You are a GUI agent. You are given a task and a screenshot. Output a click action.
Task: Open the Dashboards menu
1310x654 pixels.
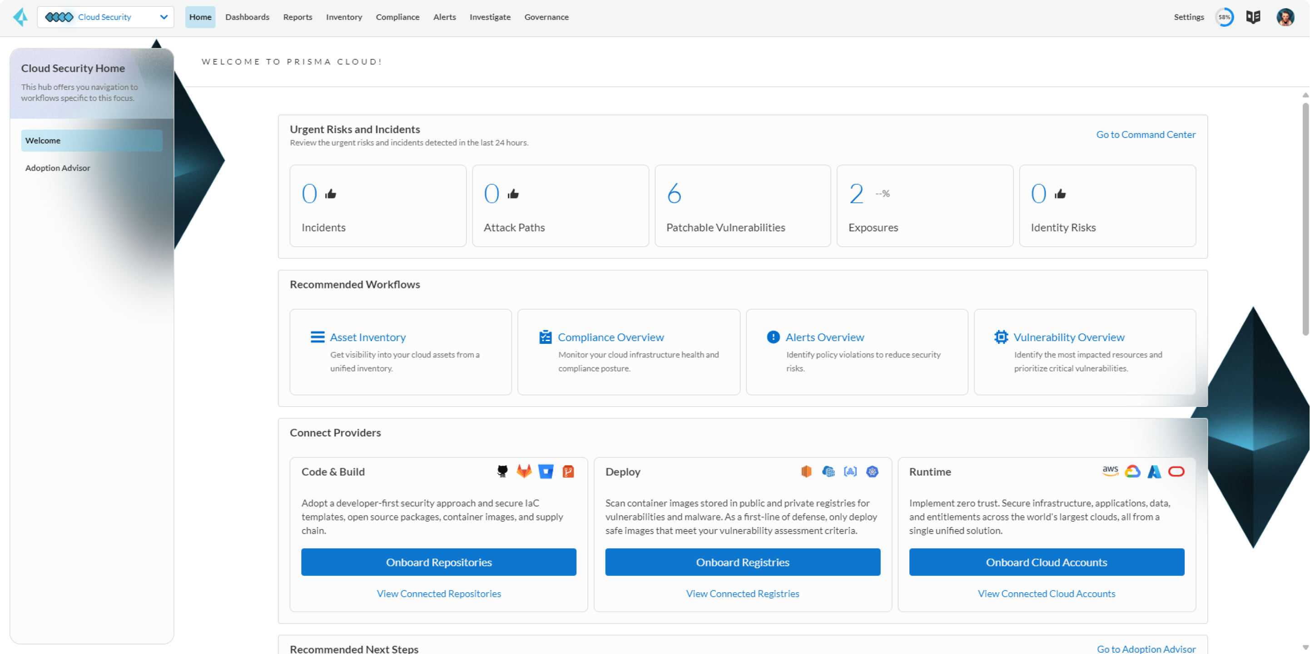247,17
